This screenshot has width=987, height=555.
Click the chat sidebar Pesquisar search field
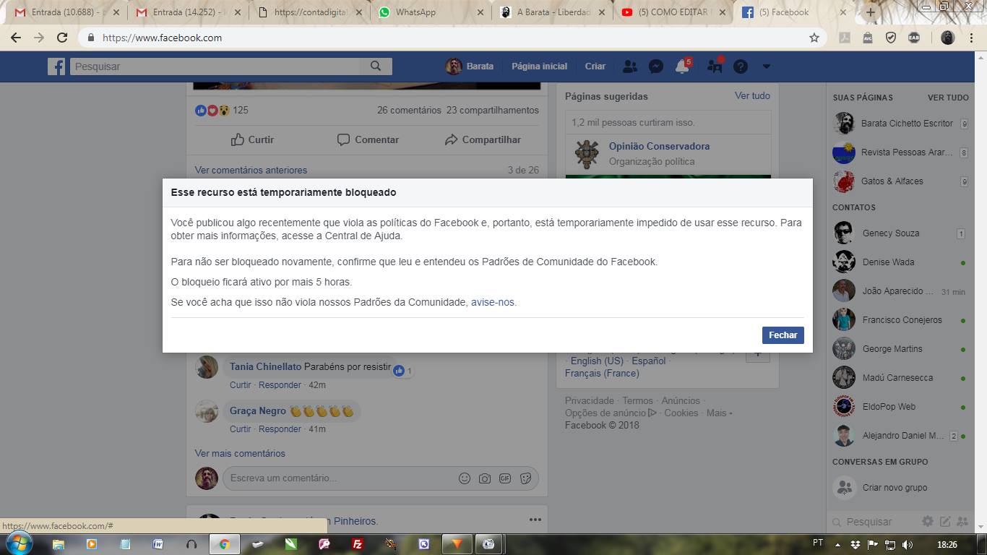pos(873,522)
